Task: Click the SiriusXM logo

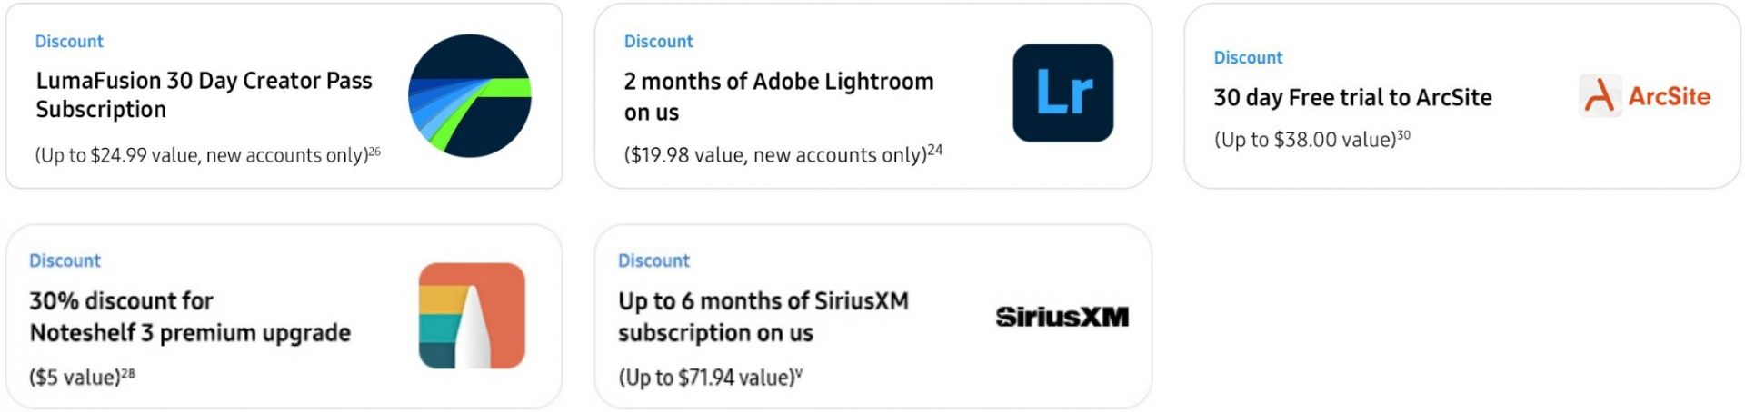Action: (x=1062, y=317)
